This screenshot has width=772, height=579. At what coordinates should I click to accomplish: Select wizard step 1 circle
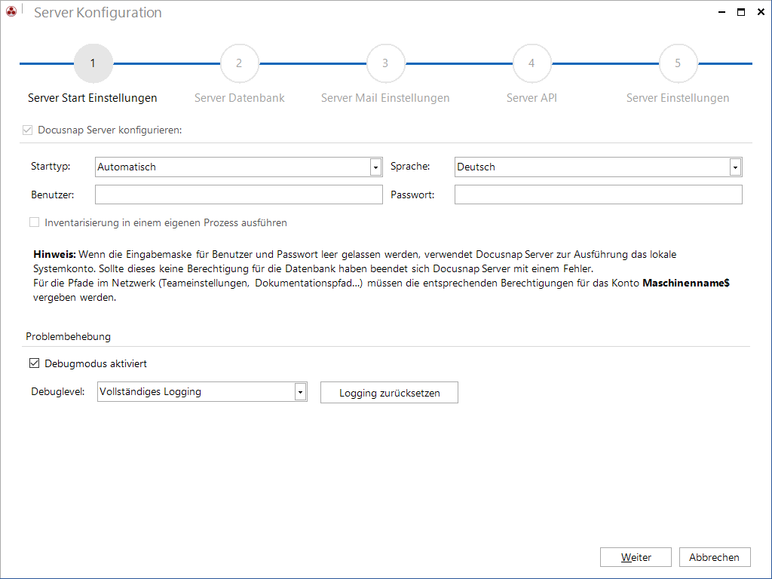[93, 63]
